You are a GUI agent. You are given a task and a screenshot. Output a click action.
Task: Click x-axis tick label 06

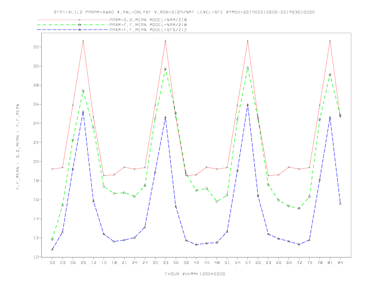73,263
